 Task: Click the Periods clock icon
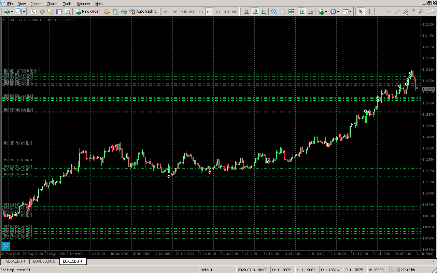coord(333,12)
